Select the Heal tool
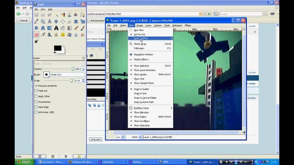294x165 pixels. tap(63, 35)
